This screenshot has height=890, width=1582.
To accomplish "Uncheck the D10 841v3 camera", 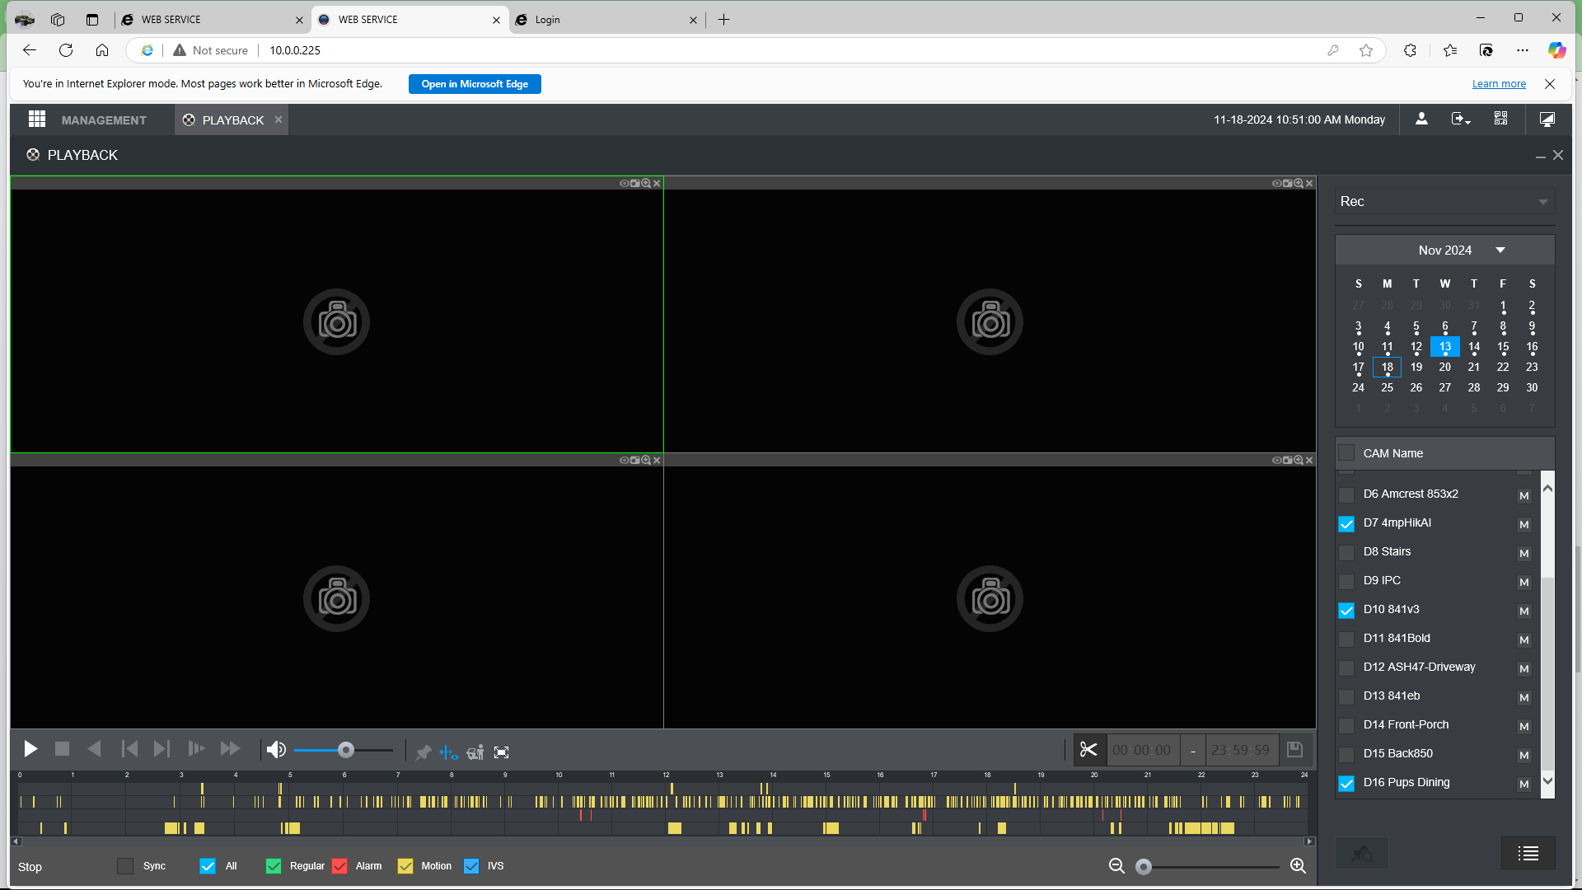I will (1346, 611).
